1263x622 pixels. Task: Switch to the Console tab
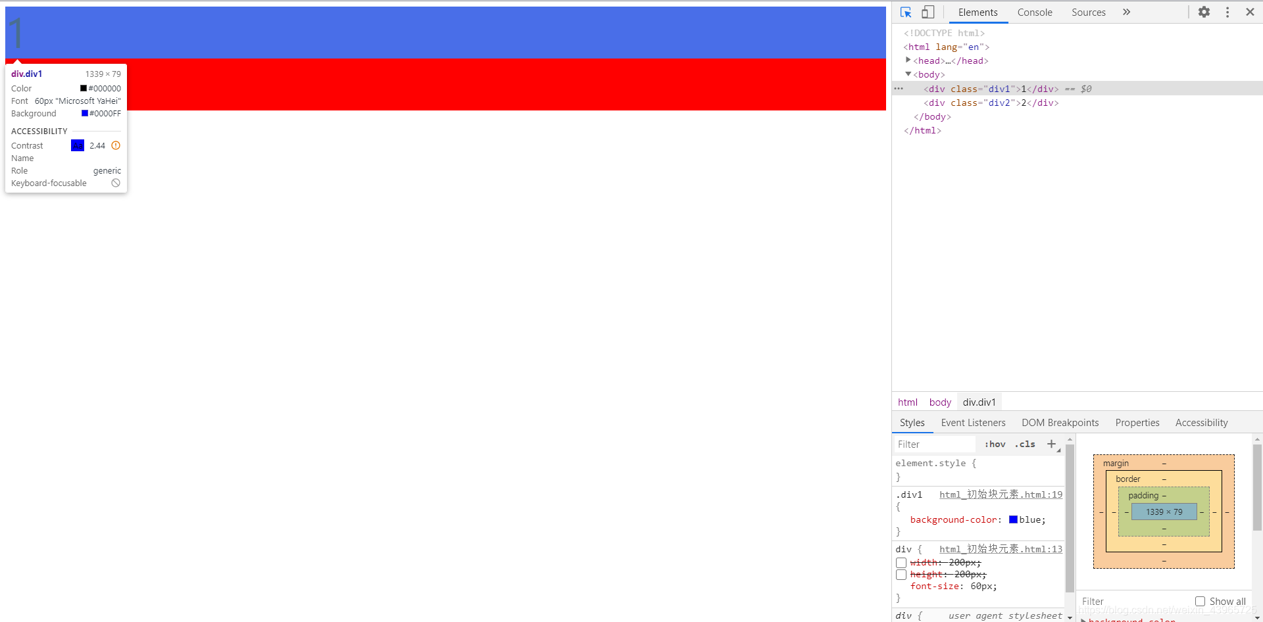[1035, 12]
